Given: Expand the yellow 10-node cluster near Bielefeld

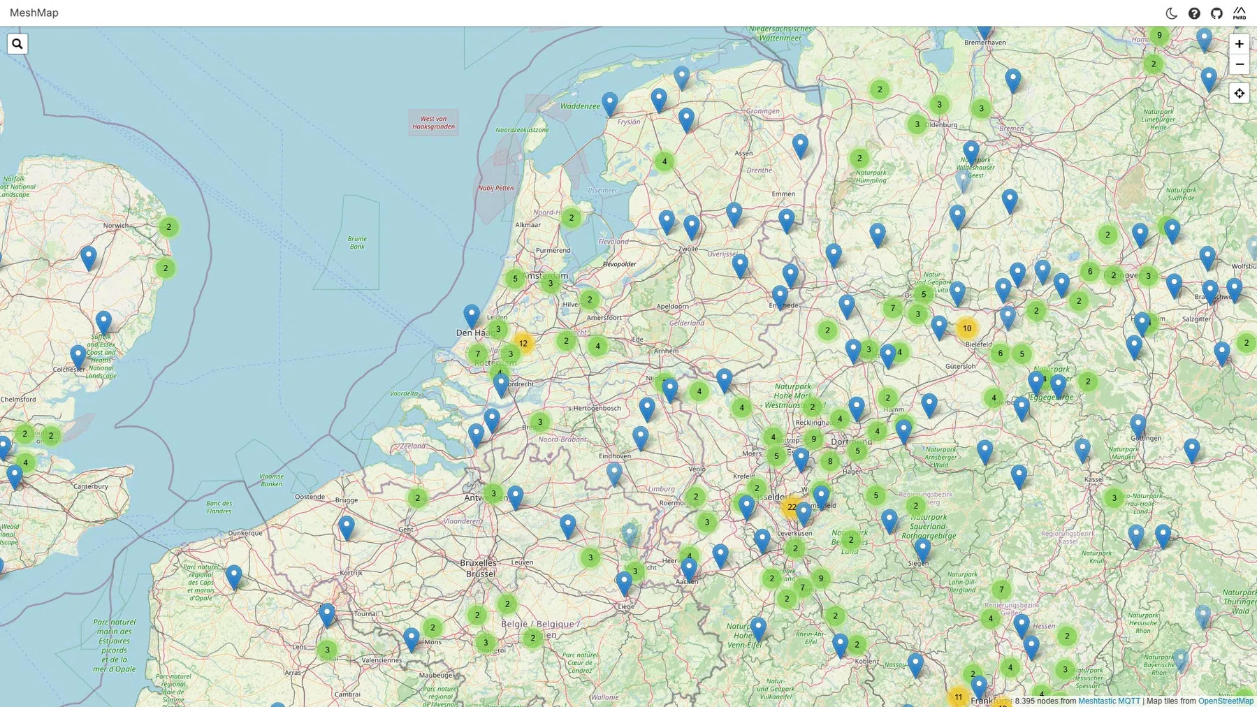Looking at the screenshot, I should [966, 328].
